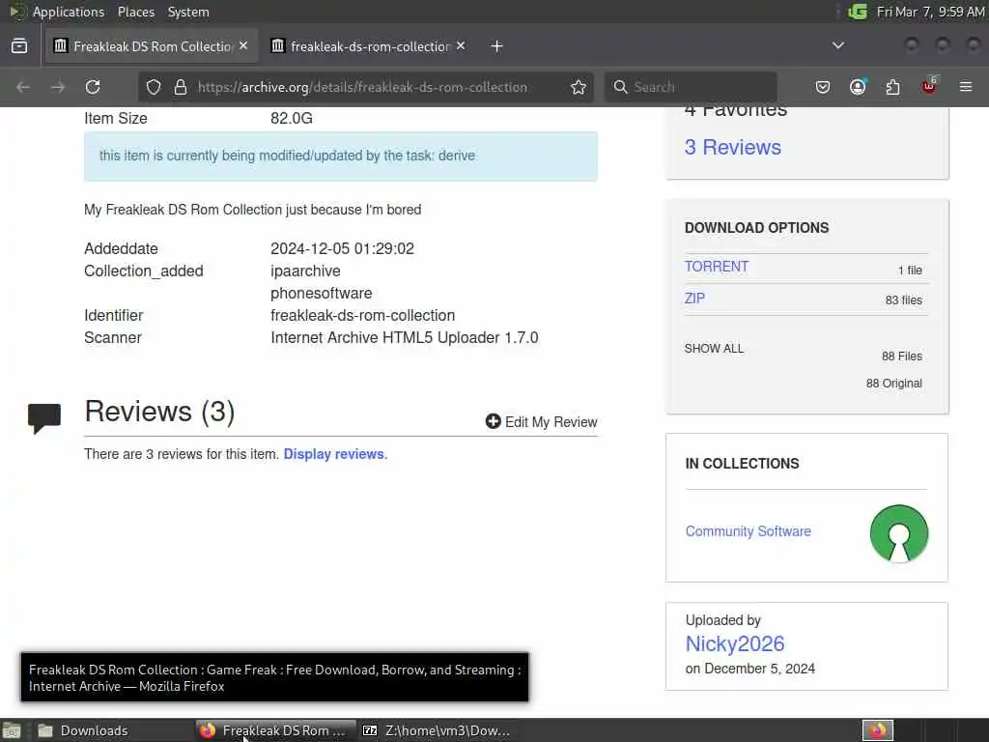Click the identifier value freakleak-ds-rom-collection
Viewport: 989px width, 742px height.
363,316
